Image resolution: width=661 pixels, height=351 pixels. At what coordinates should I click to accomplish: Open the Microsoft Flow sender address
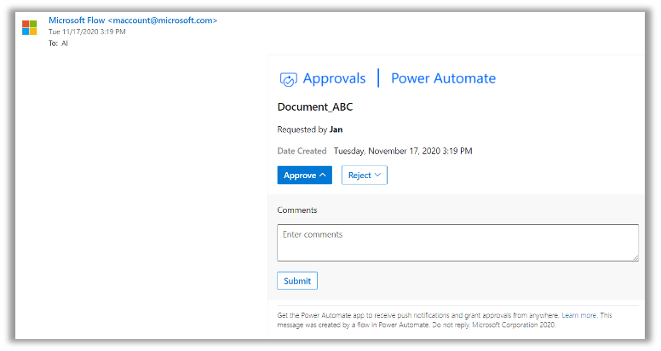click(x=133, y=20)
